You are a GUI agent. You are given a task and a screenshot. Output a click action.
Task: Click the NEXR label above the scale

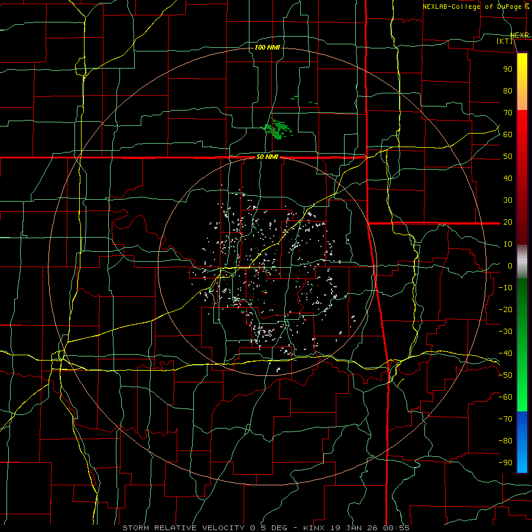click(x=520, y=35)
